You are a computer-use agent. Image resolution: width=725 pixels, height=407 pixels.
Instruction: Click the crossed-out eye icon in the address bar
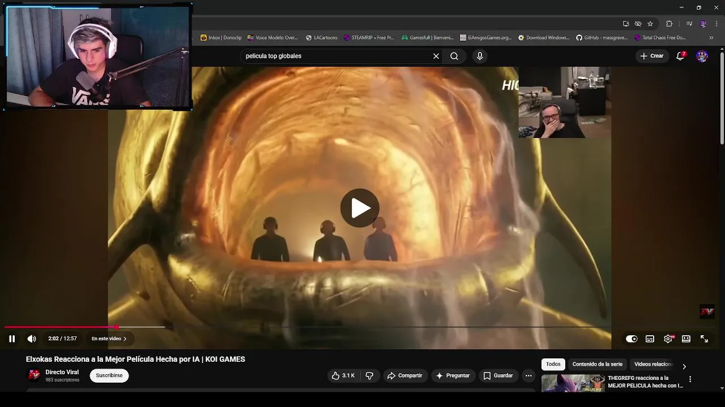[x=638, y=24]
